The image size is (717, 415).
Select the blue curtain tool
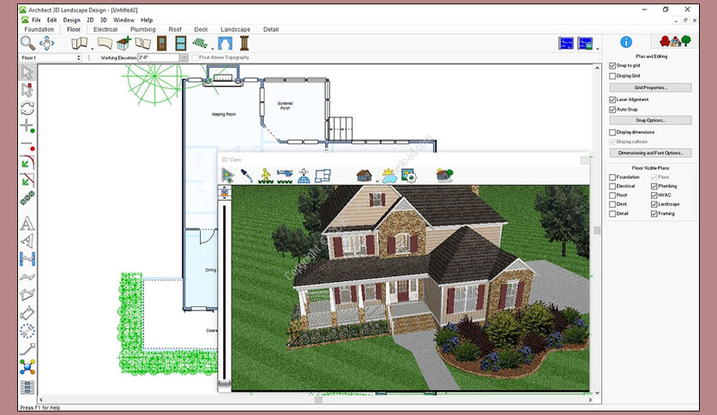point(225,44)
